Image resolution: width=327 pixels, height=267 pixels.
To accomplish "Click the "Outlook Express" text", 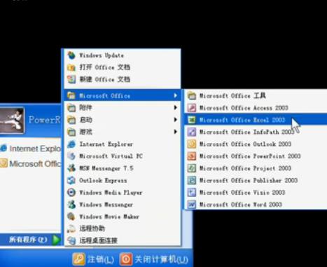I will [103, 180].
